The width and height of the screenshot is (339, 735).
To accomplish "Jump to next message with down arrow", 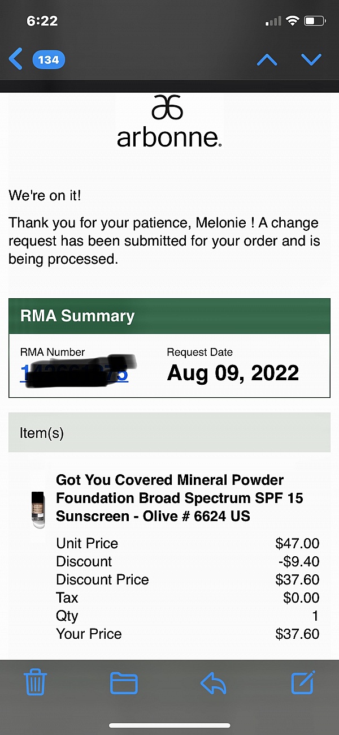I will tap(311, 59).
